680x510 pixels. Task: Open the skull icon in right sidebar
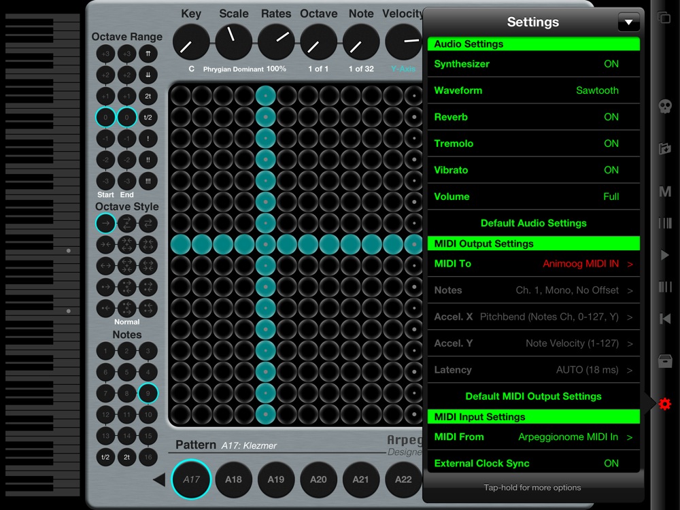click(x=665, y=106)
